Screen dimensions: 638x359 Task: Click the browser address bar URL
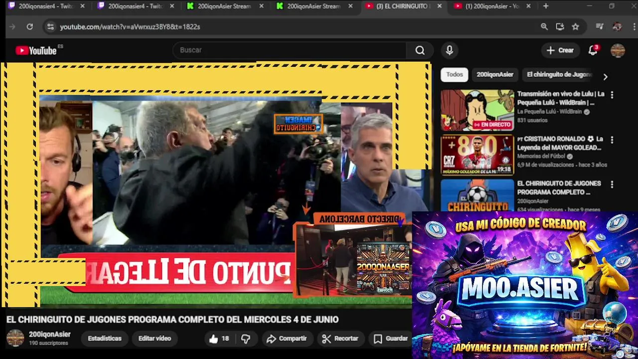tap(130, 27)
